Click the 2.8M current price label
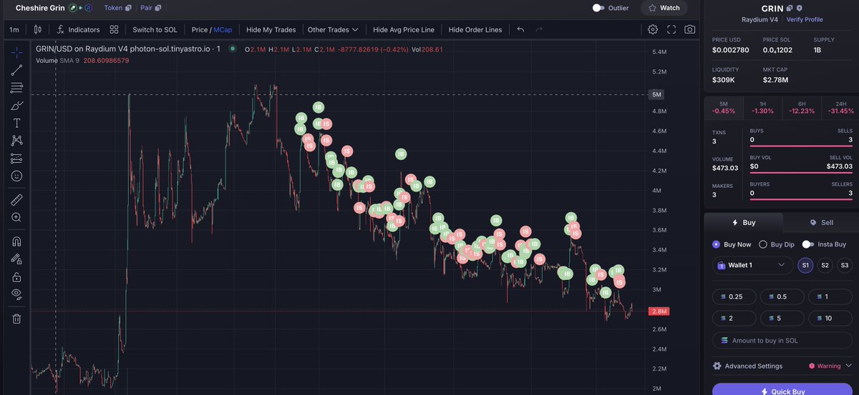The height and width of the screenshot is (395, 859). (658, 311)
